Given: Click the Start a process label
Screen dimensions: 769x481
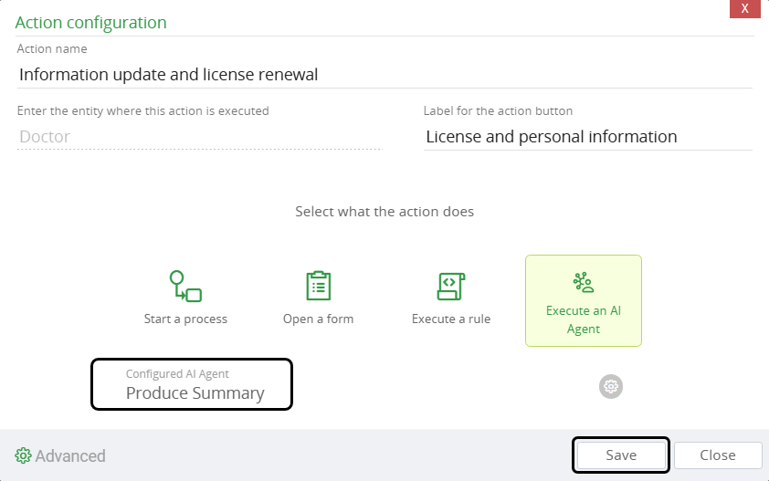Looking at the screenshot, I should [185, 319].
